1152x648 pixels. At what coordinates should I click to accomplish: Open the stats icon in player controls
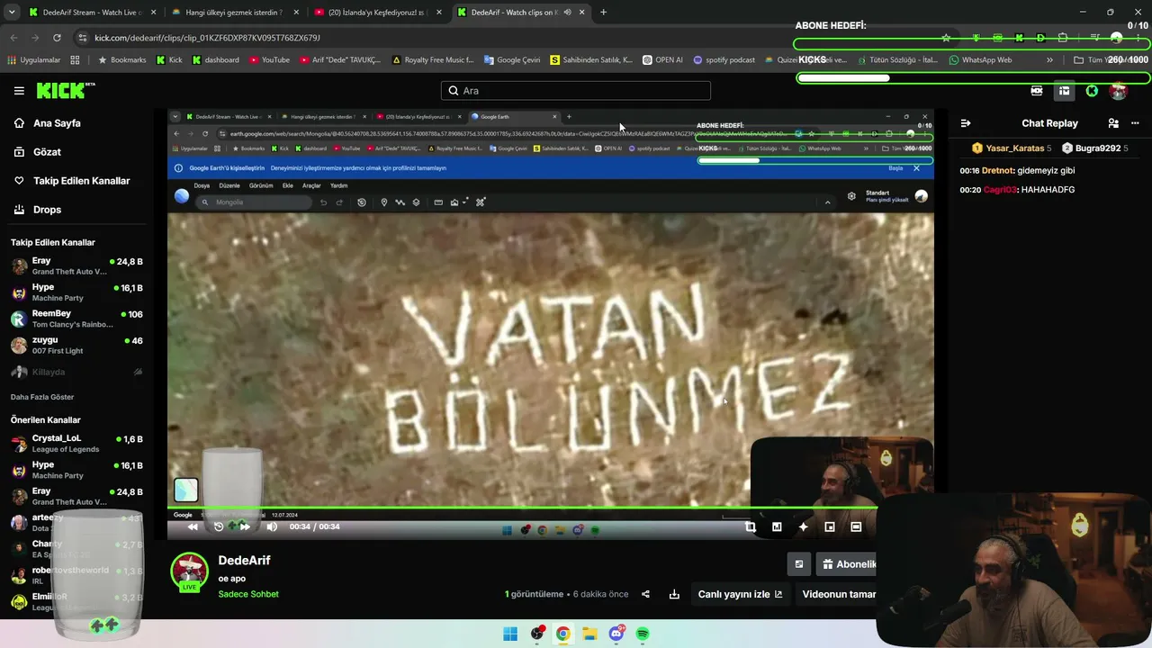[777, 527]
